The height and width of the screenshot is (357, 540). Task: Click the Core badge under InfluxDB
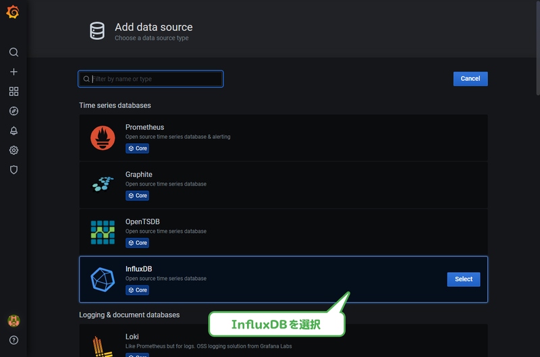(x=137, y=290)
